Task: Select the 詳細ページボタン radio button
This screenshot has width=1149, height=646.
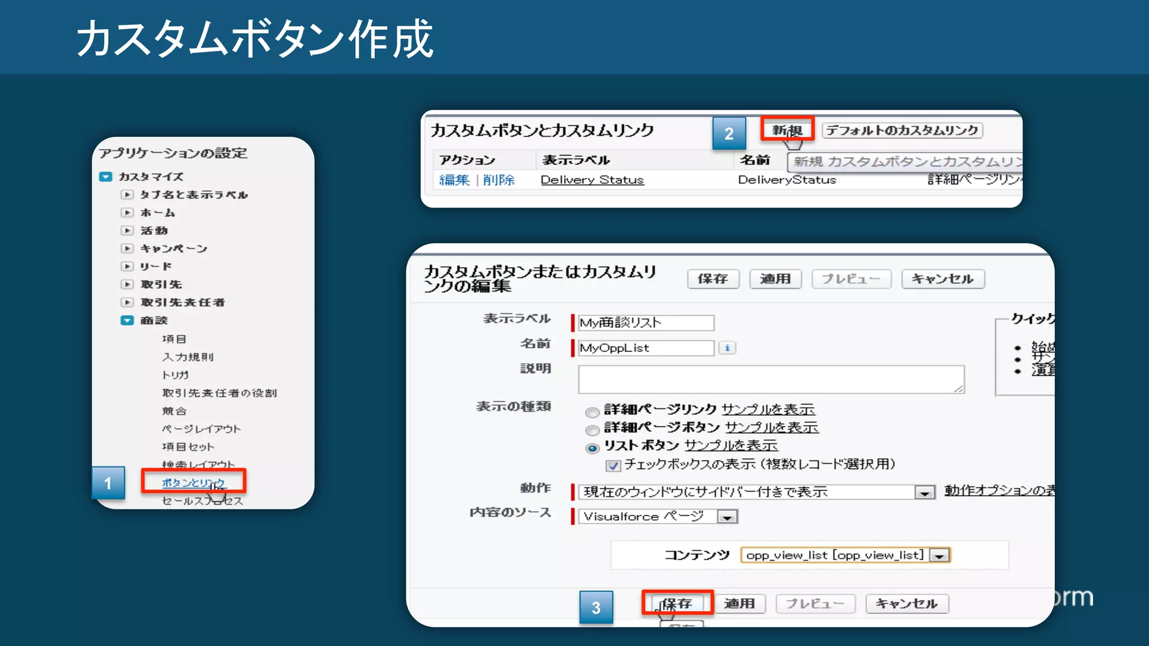Action: 592,430
